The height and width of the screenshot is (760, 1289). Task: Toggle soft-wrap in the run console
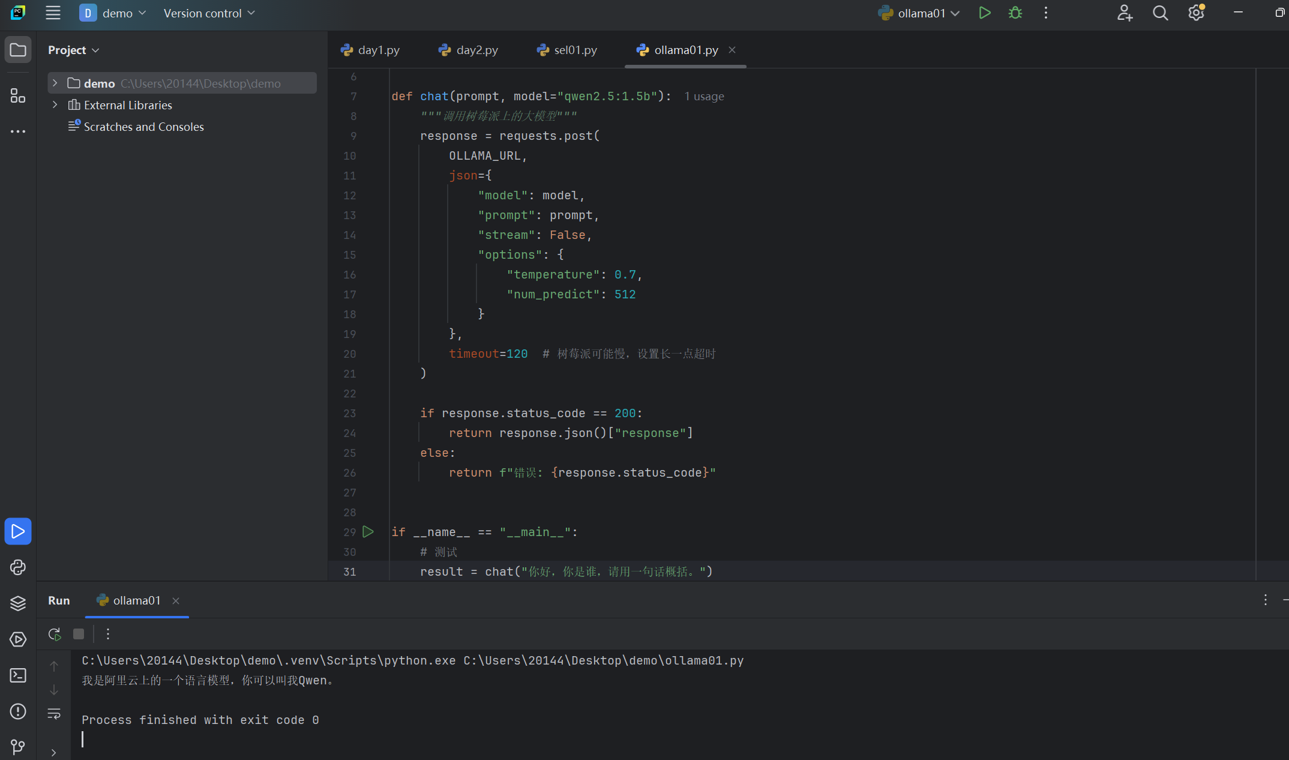coord(54,713)
